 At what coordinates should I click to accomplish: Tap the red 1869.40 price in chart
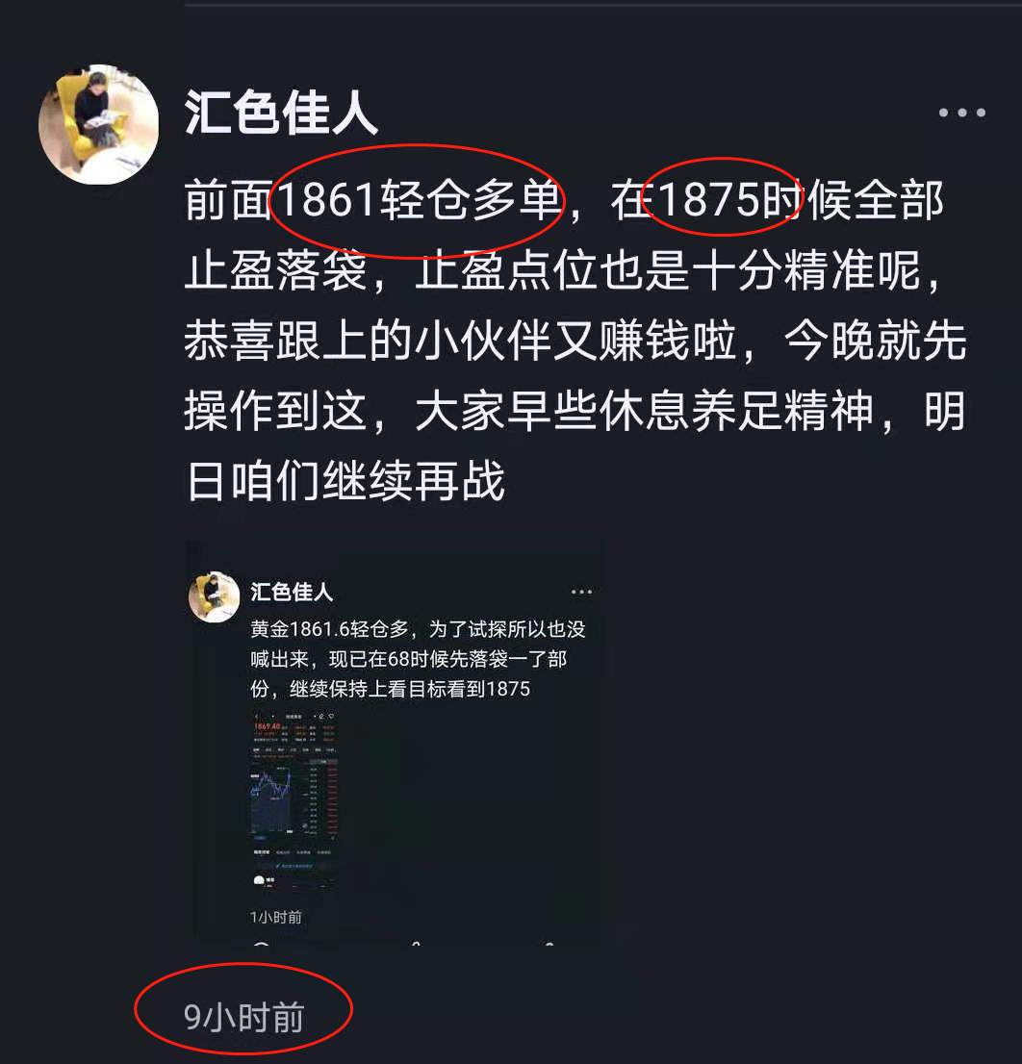pos(267,726)
